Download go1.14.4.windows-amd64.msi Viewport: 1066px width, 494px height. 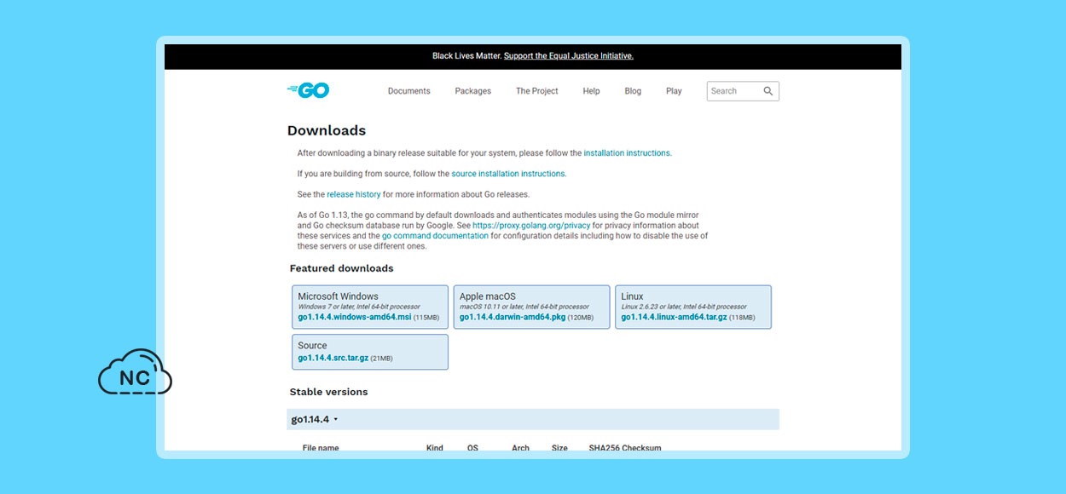tap(355, 317)
